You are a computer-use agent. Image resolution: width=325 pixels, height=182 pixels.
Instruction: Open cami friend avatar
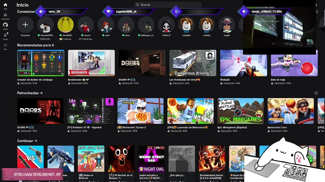pos(106,25)
